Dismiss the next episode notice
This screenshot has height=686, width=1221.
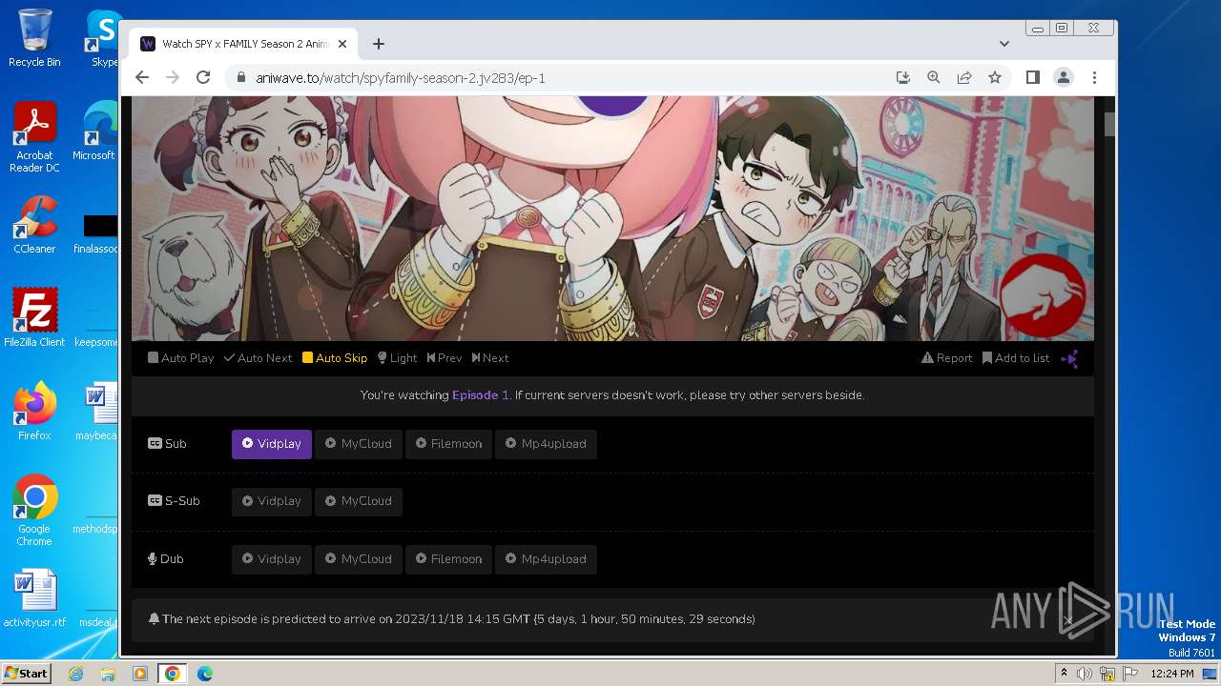tap(1068, 620)
